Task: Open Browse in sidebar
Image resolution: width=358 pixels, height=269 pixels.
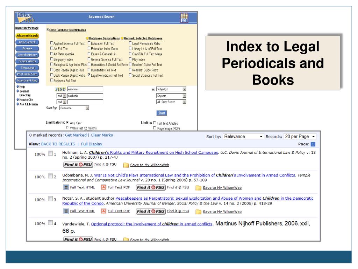Action: pyautogui.click(x=27, y=48)
